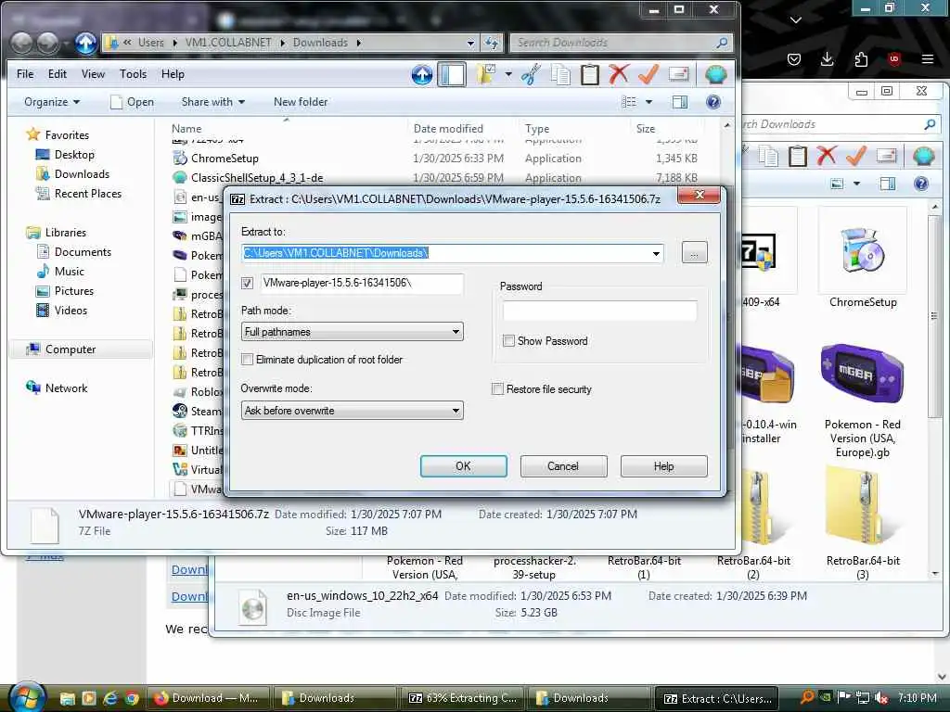Click Help in the Extract dialog

664,466
